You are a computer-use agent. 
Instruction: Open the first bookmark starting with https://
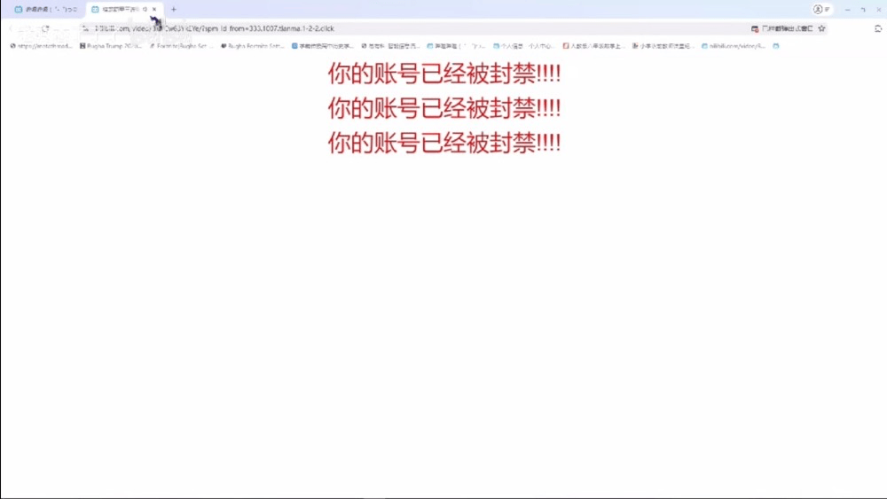pos(41,46)
